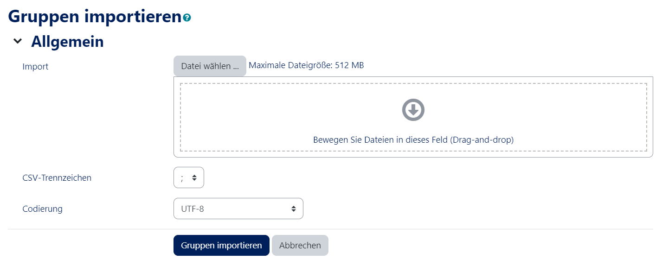
Task: Open help icon beside Gruppen importieren heading
Action: tap(187, 18)
